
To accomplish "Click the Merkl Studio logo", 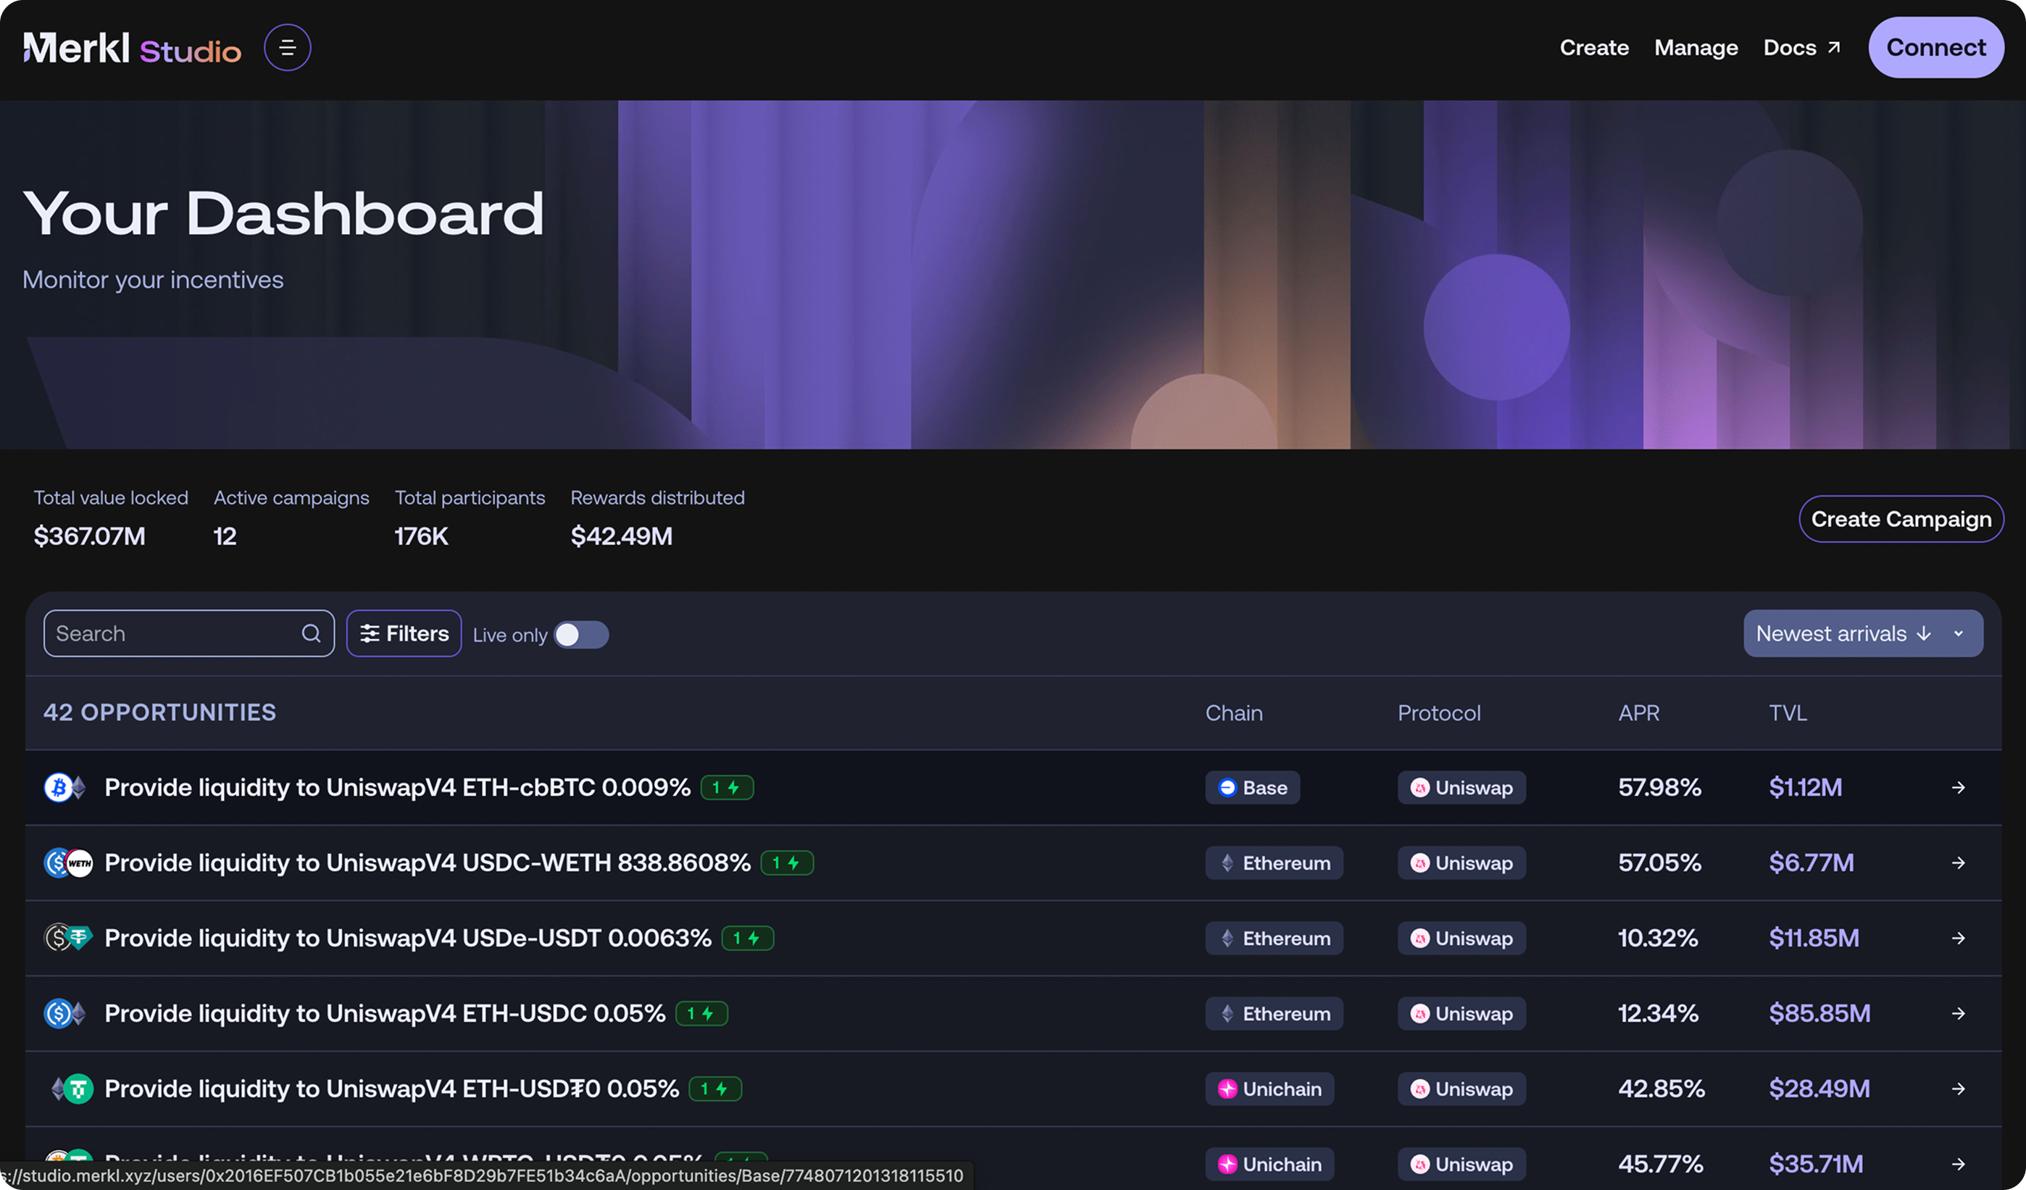I will 132,49.
